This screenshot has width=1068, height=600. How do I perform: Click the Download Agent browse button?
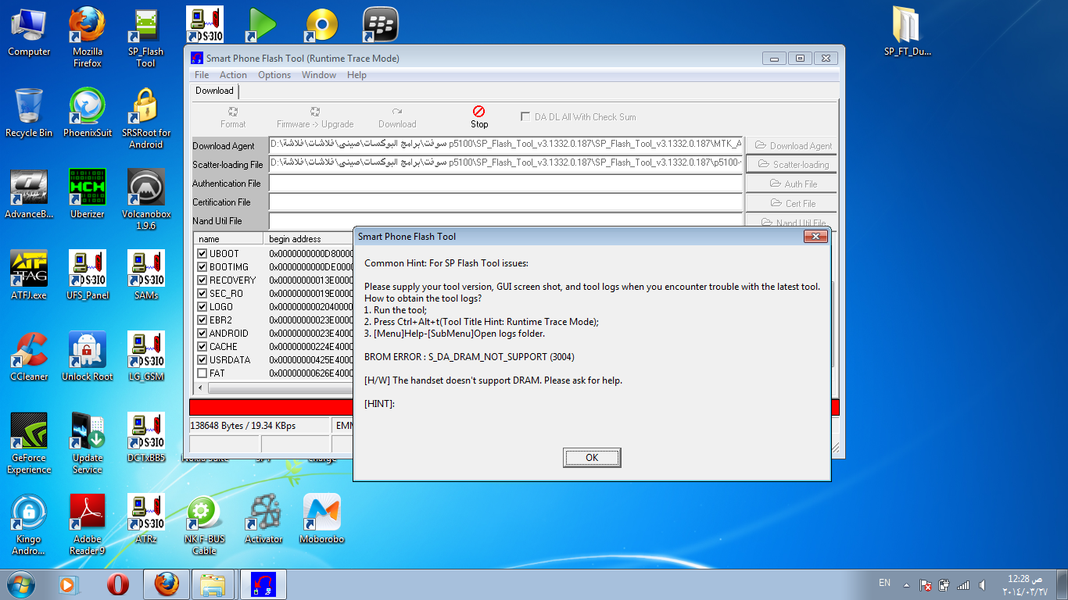[791, 145]
